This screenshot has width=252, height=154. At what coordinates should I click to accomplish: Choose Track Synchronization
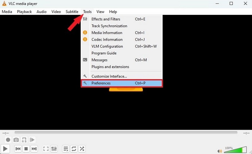click(122, 26)
